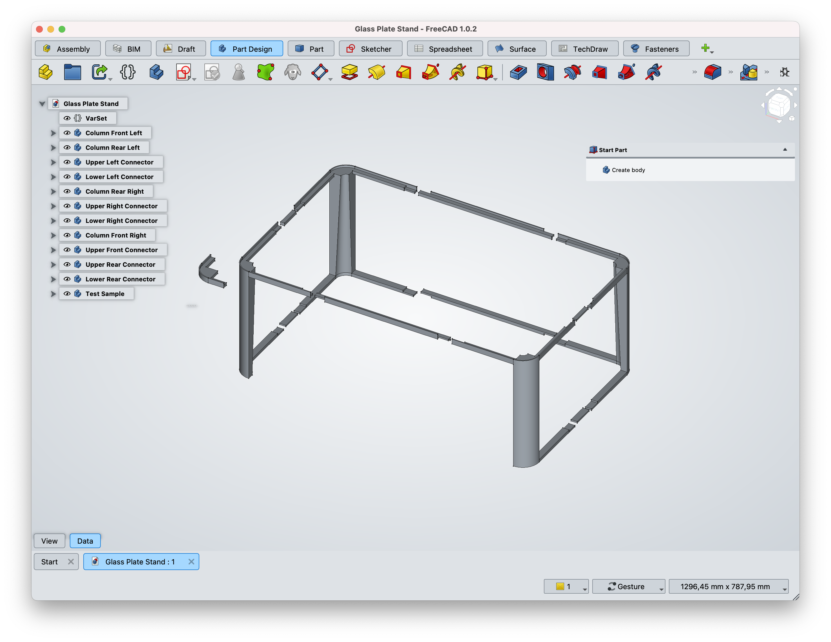Select the Additive pipe tool

(431, 72)
